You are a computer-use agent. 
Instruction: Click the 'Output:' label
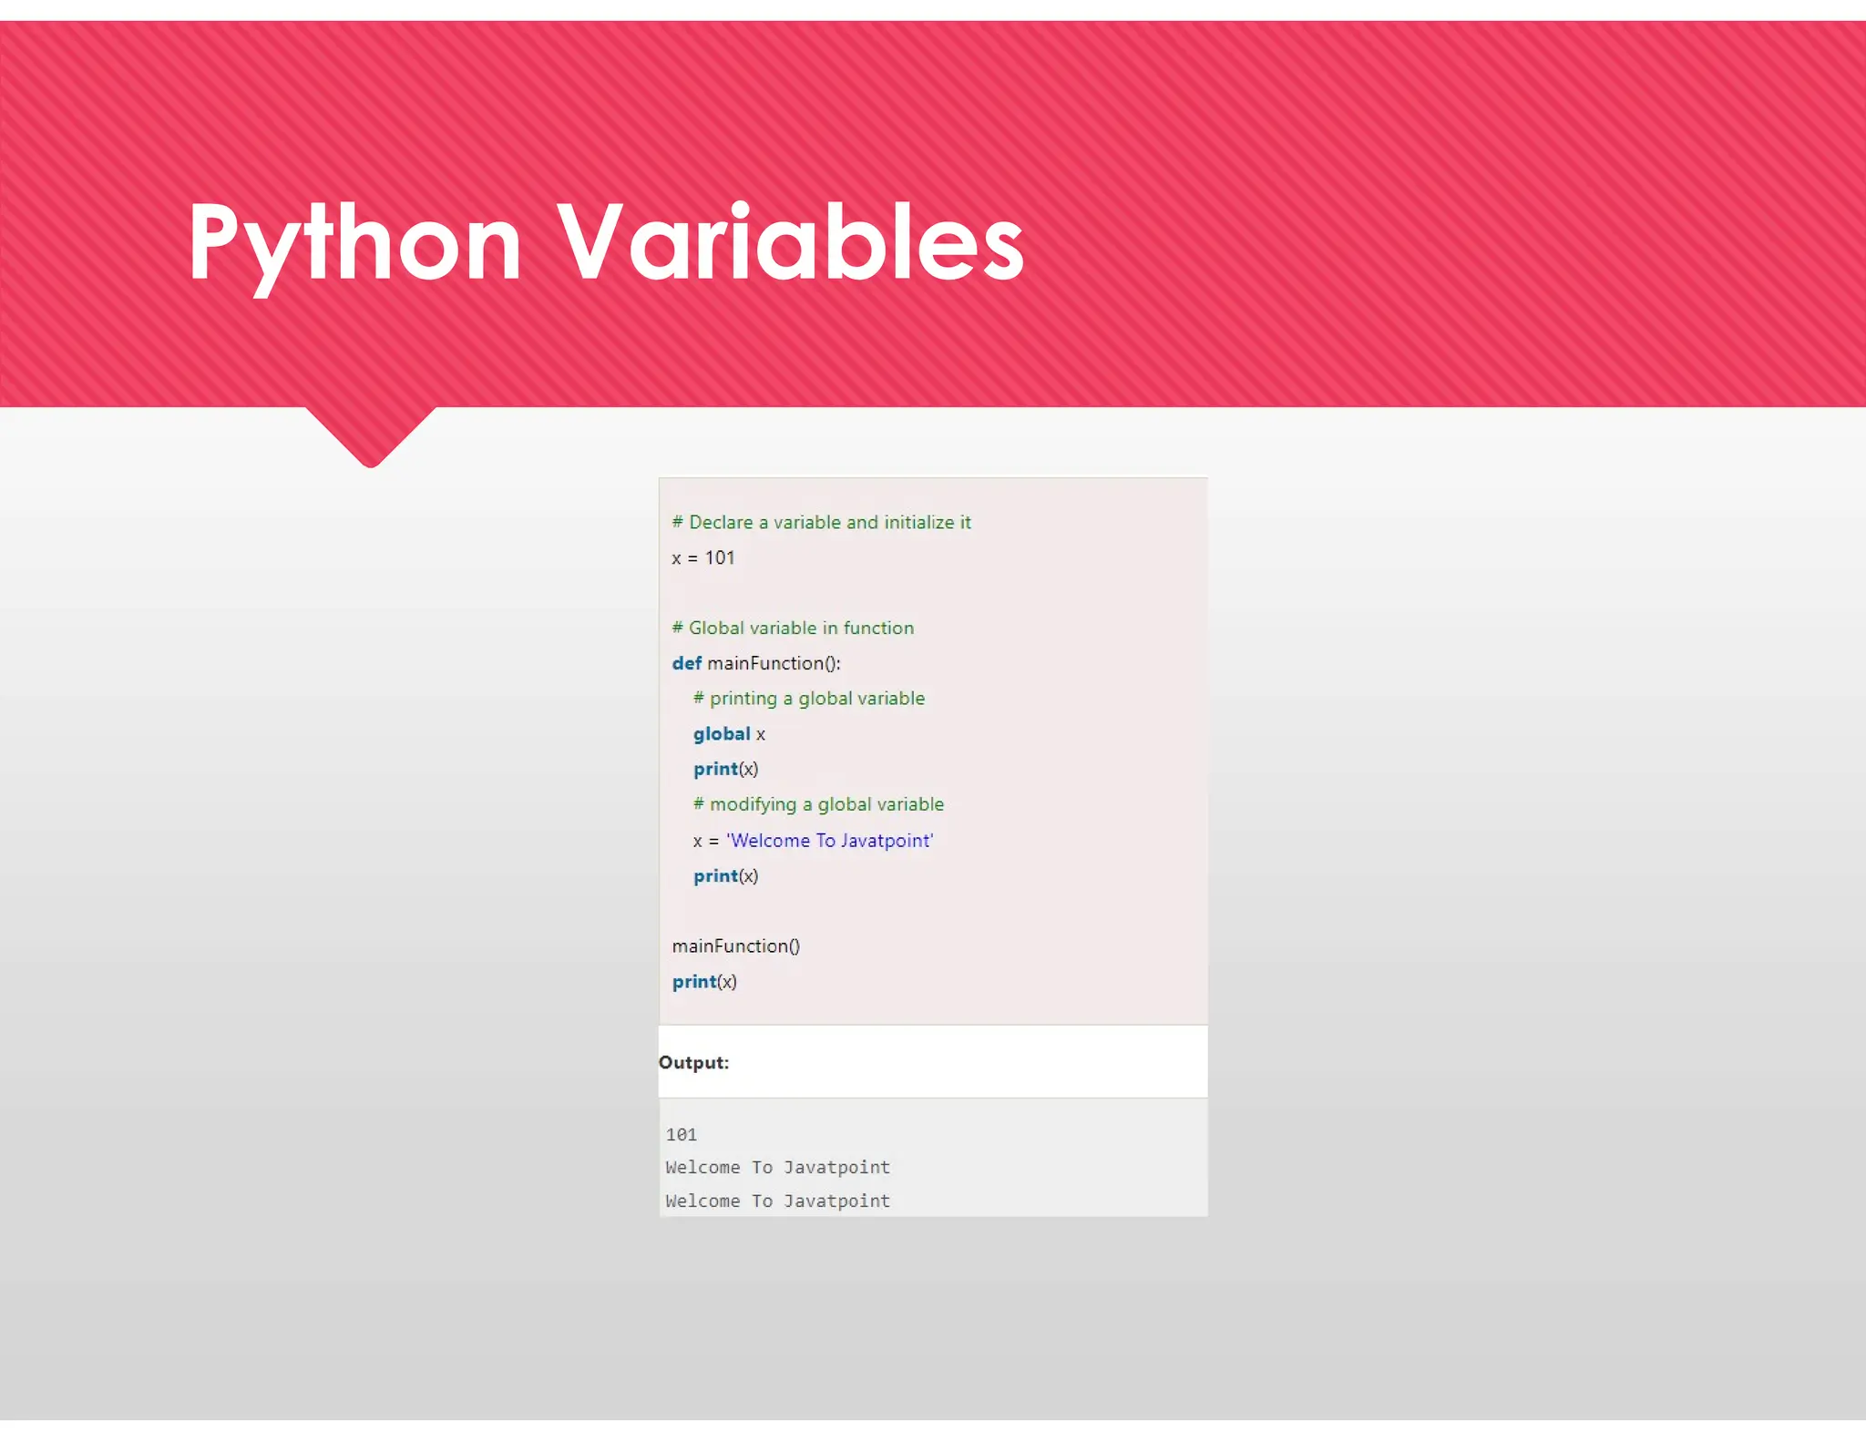point(693,1063)
